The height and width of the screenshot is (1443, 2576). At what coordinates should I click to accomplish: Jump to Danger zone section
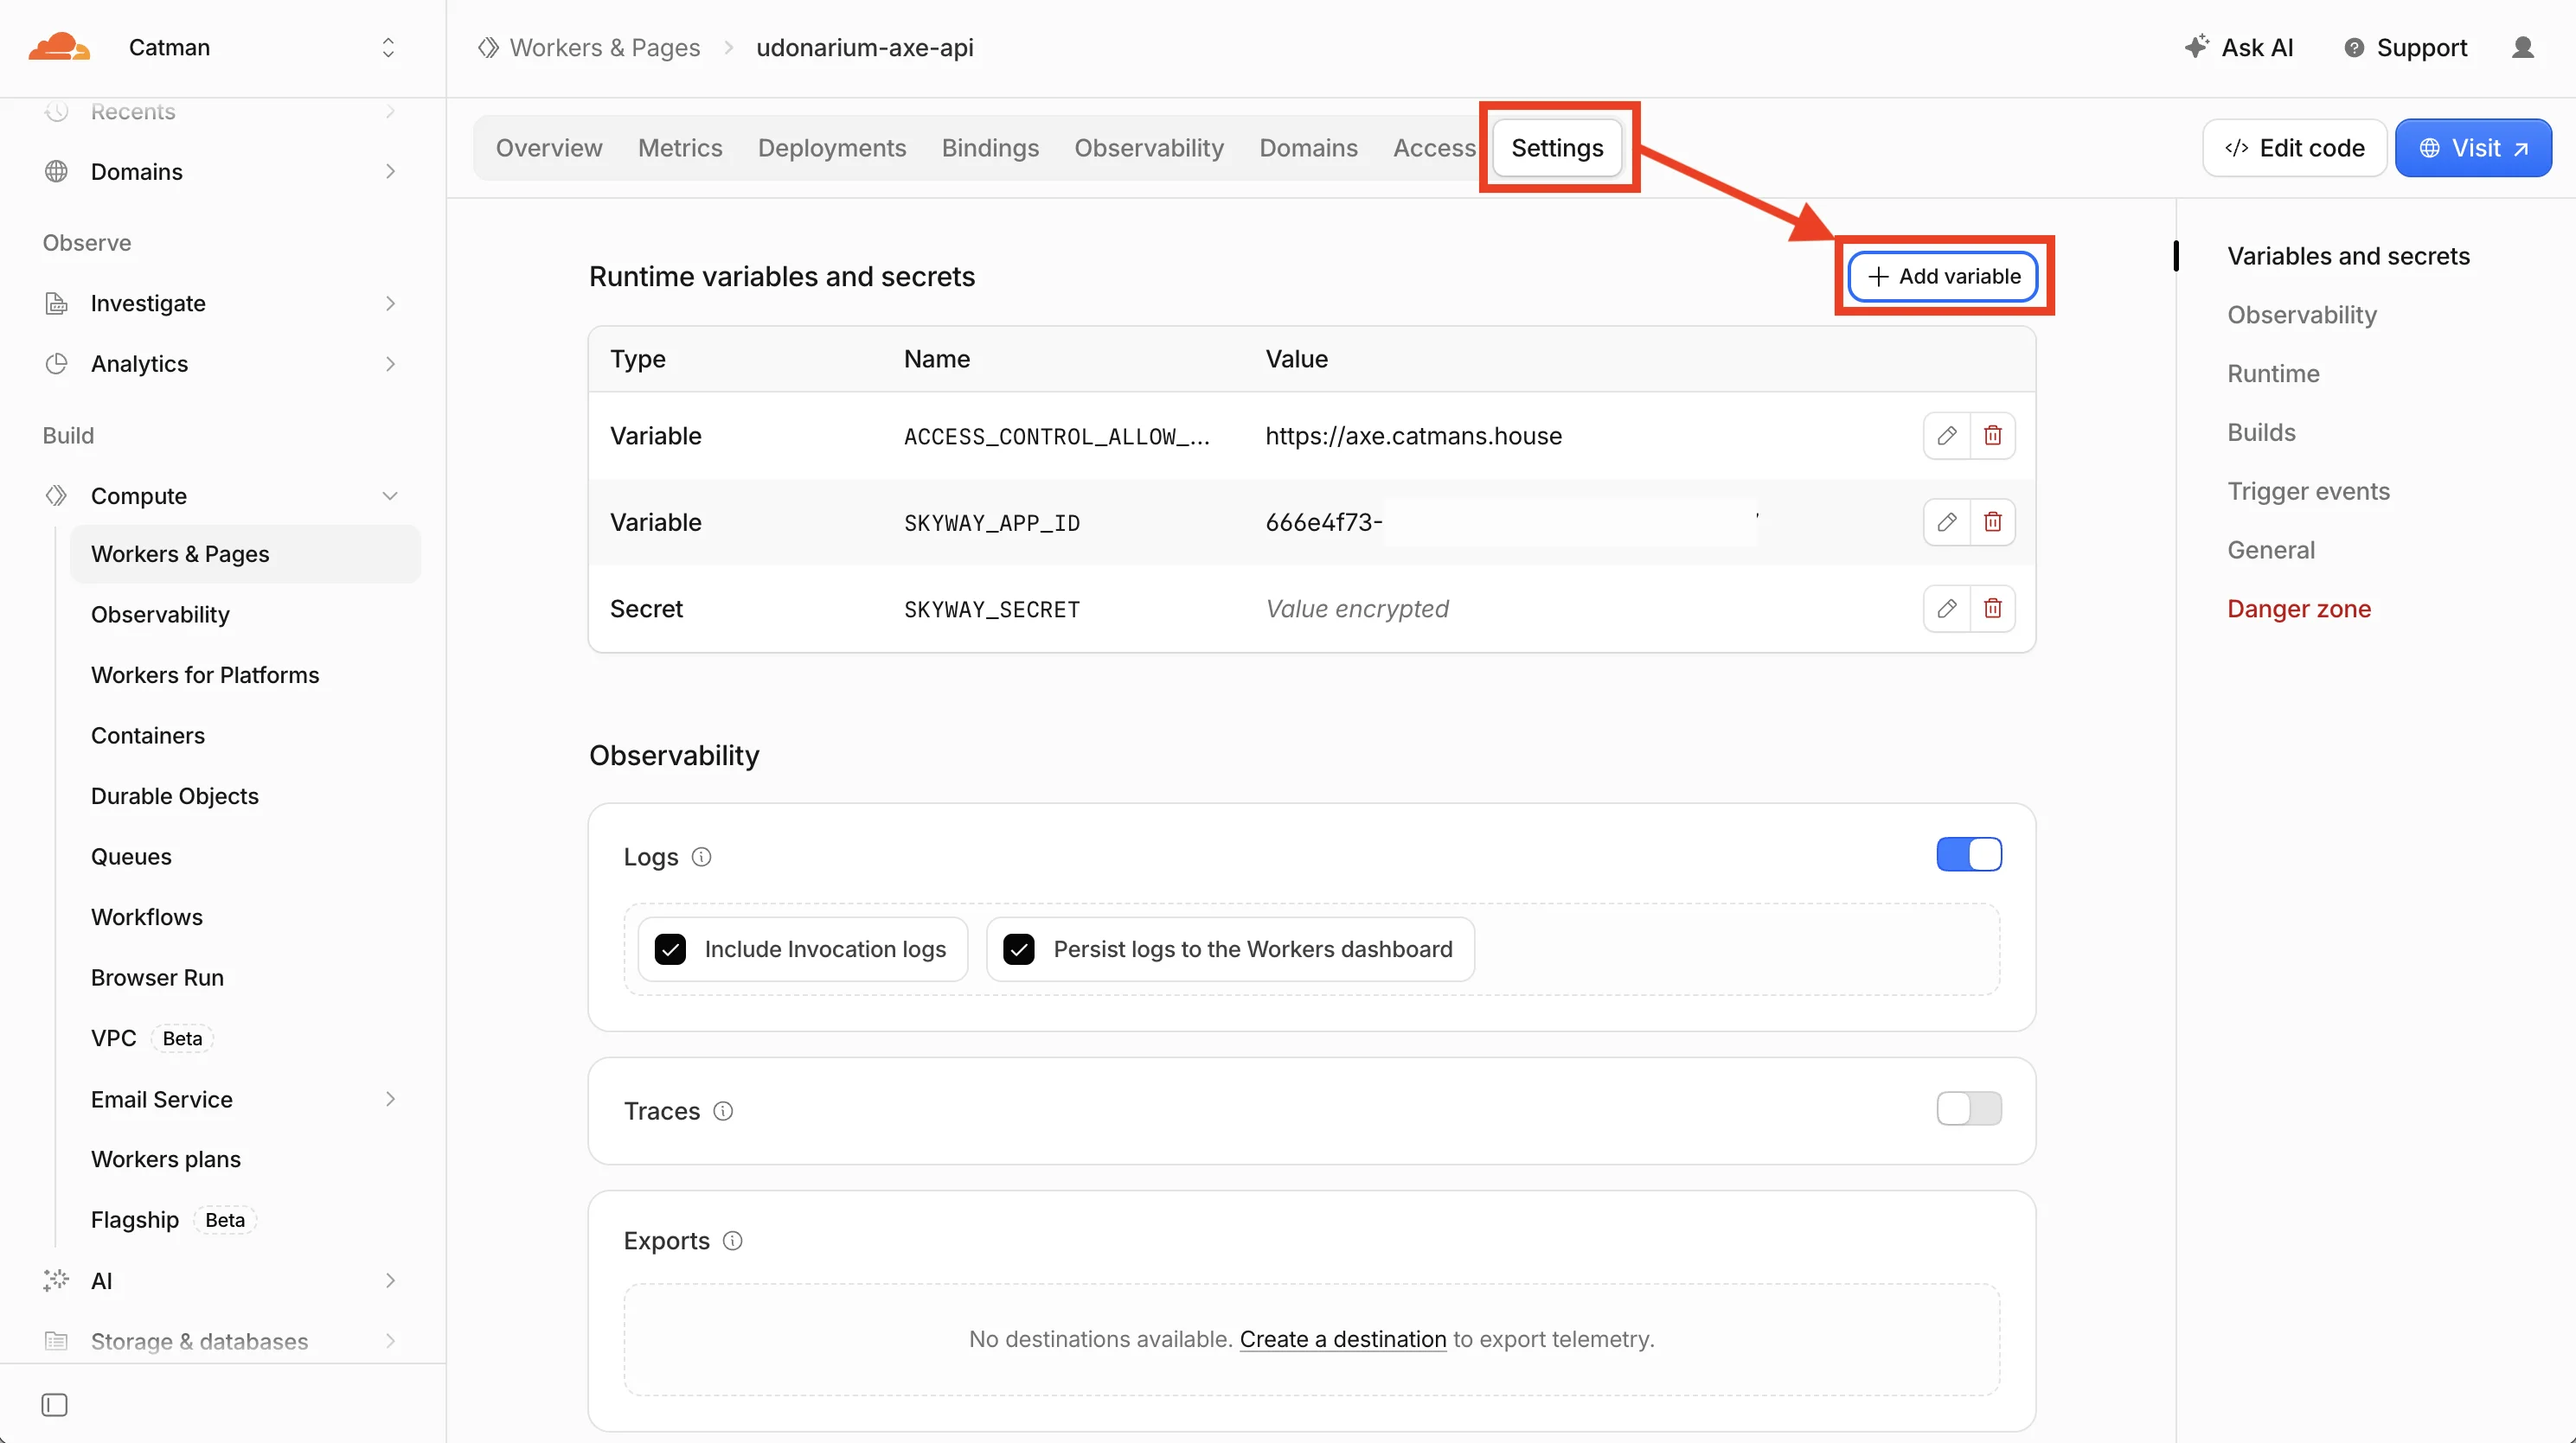[x=2299, y=609]
